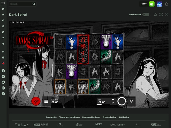Open the Terms and conditions link
The width and height of the screenshot is (171, 128).
tap(69, 117)
